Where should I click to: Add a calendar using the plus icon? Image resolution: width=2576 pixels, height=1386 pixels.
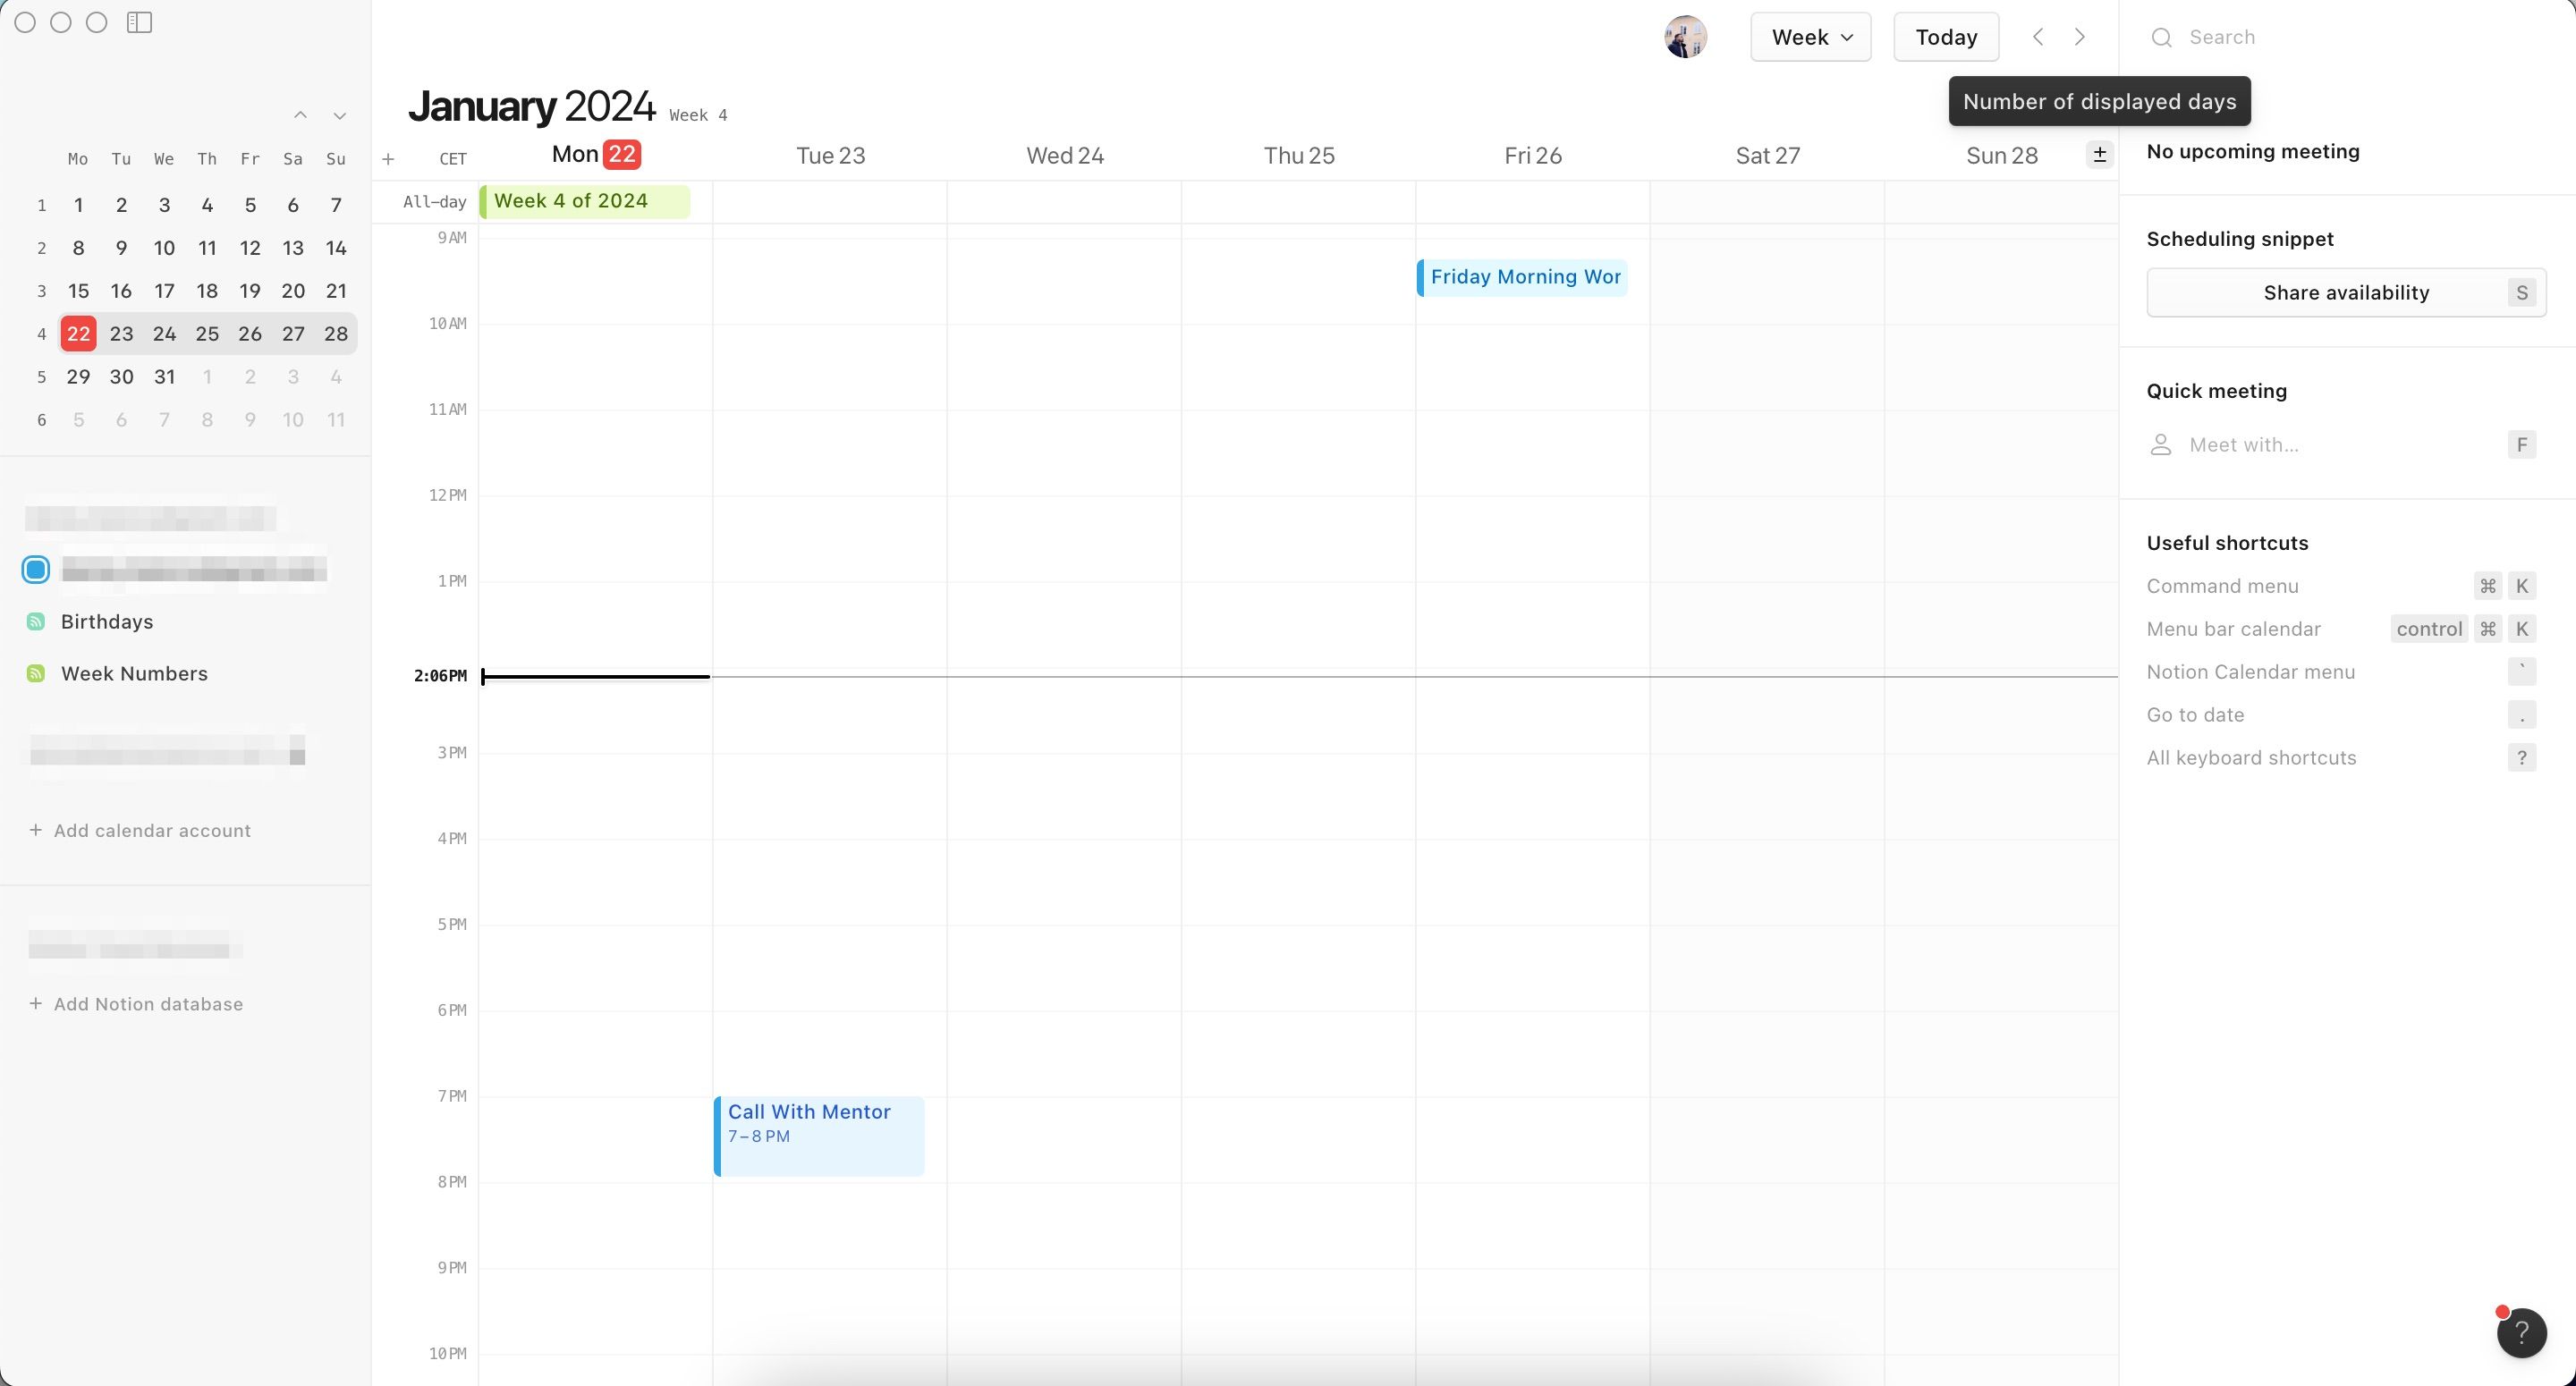389,158
